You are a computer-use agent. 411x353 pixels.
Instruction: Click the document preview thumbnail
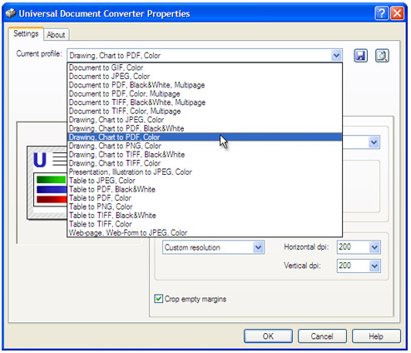tap(47, 182)
